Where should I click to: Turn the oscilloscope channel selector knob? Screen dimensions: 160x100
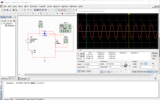pyautogui.click(x=126, y=65)
